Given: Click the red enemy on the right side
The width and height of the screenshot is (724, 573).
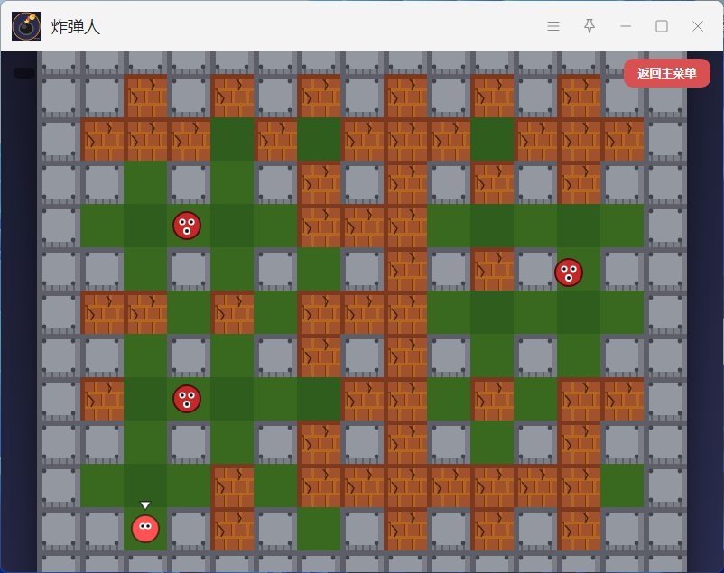Looking at the screenshot, I should click(569, 273).
